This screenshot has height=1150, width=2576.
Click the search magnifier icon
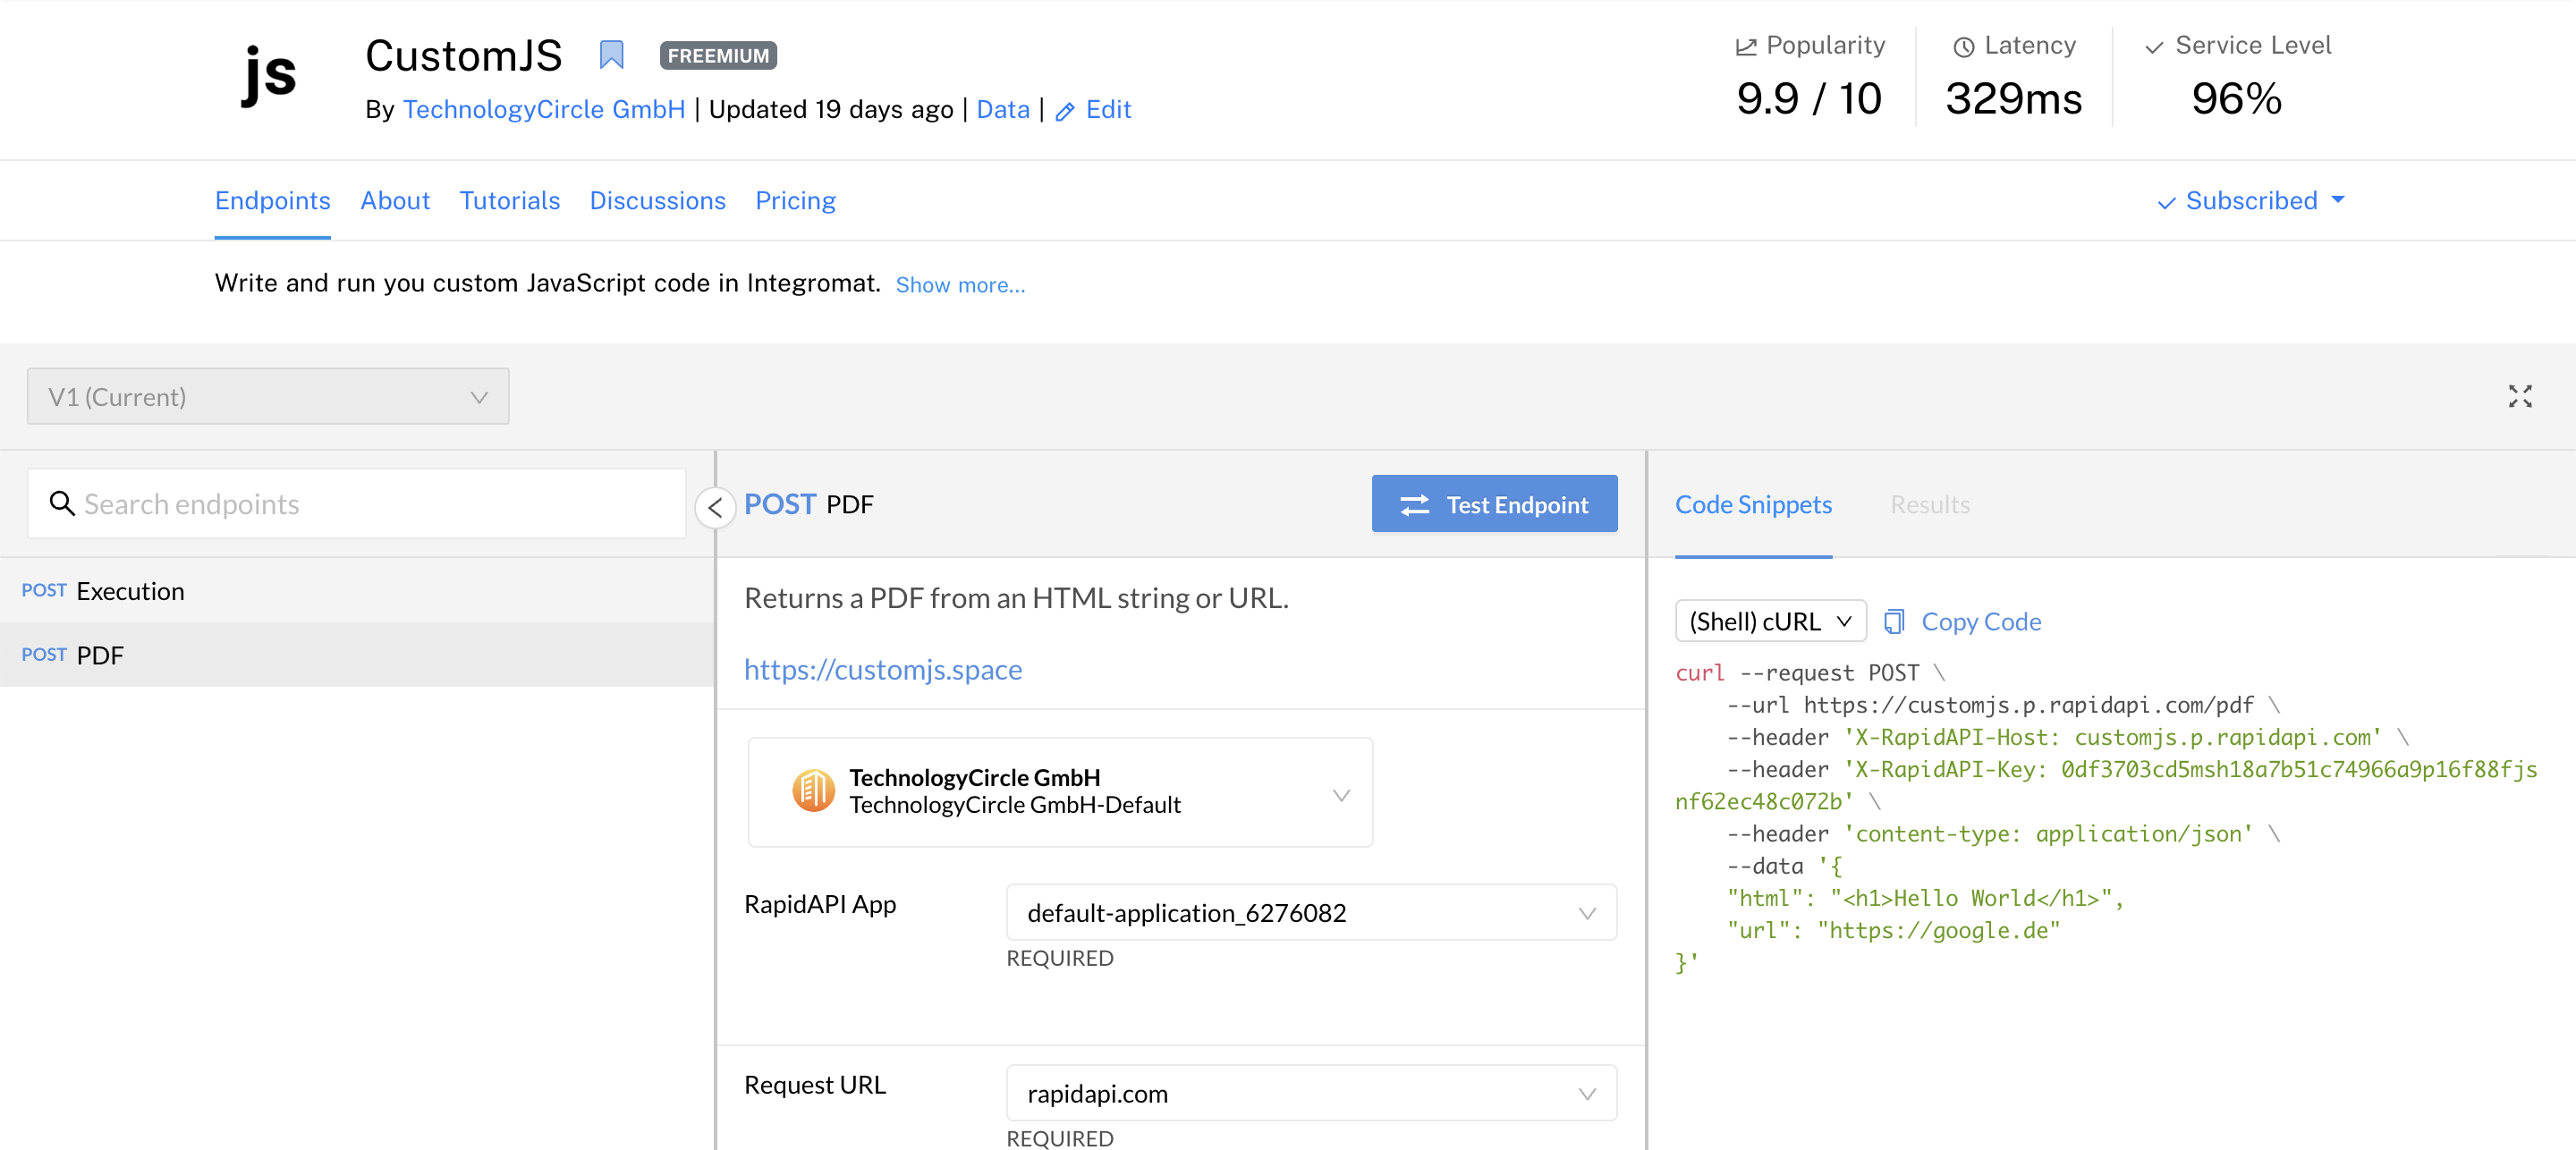(x=62, y=503)
